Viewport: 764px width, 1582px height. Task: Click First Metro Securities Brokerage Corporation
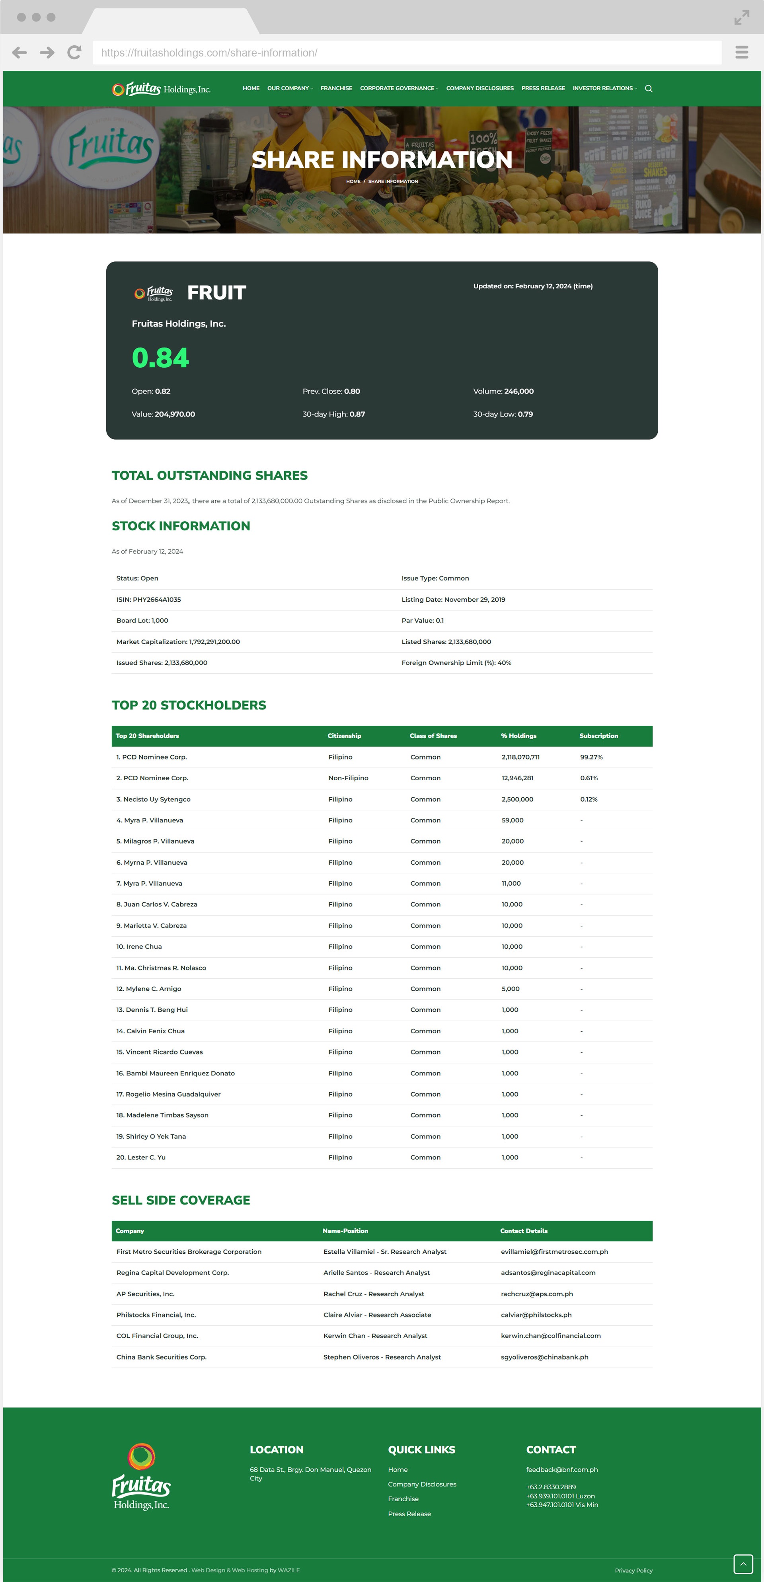point(189,1252)
